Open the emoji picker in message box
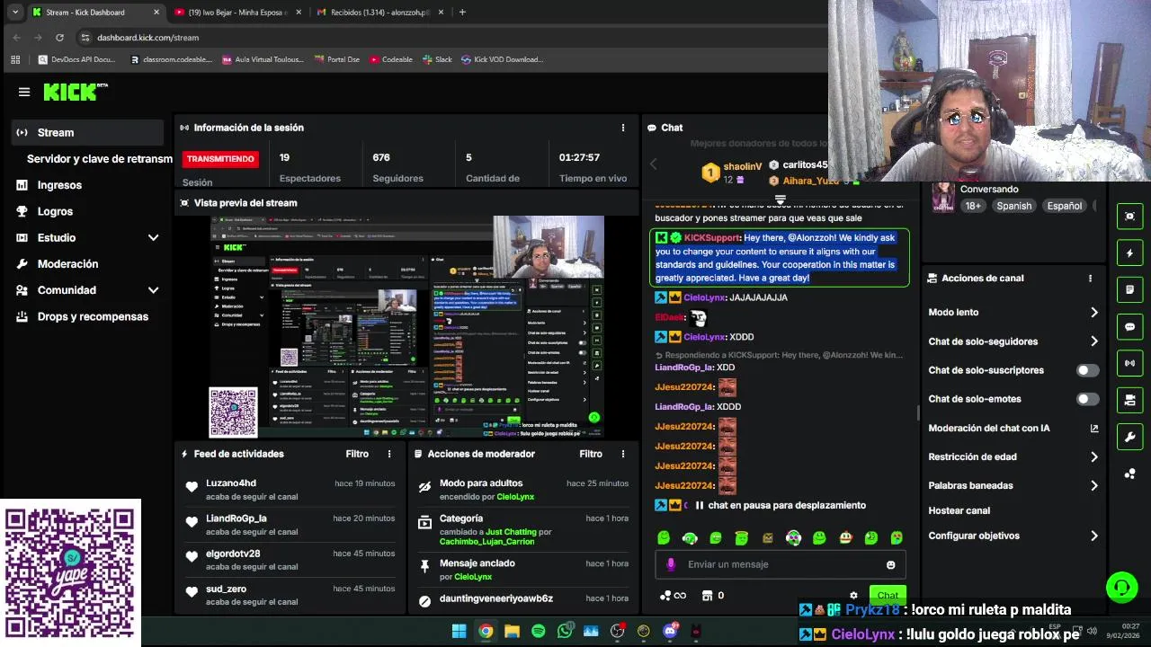This screenshot has width=1151, height=647. pos(890,564)
